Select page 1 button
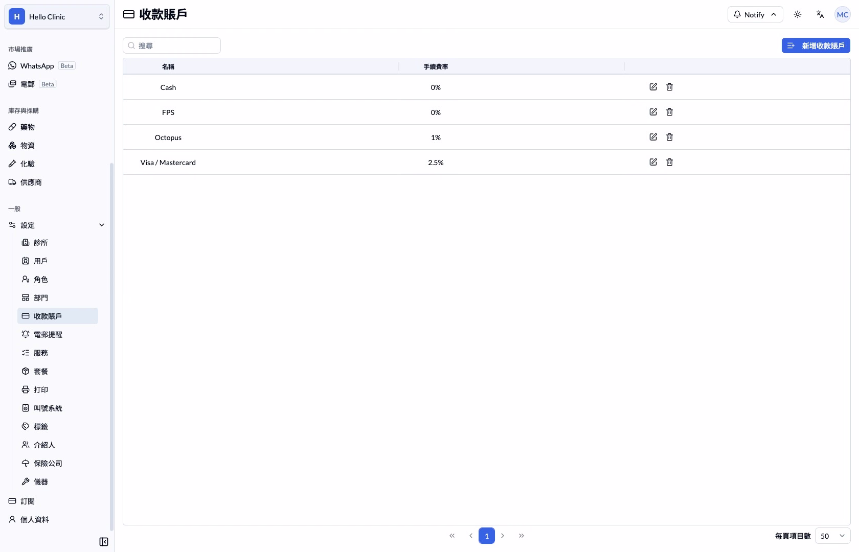Screen dimensions: 859x552 [487, 536]
